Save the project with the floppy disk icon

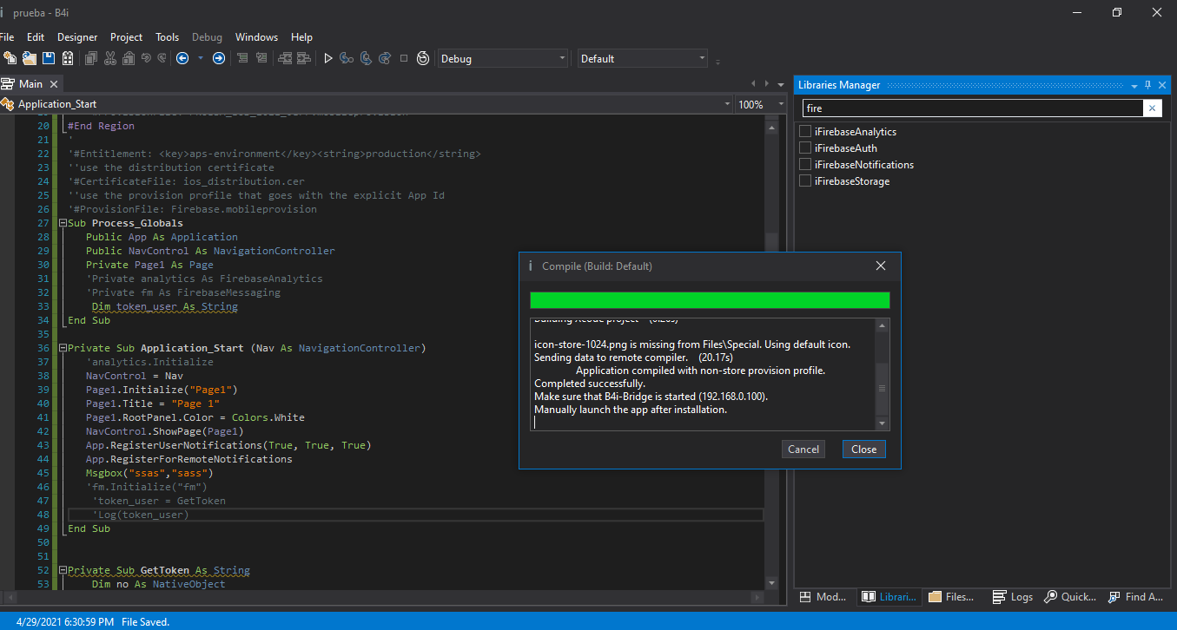coord(49,58)
